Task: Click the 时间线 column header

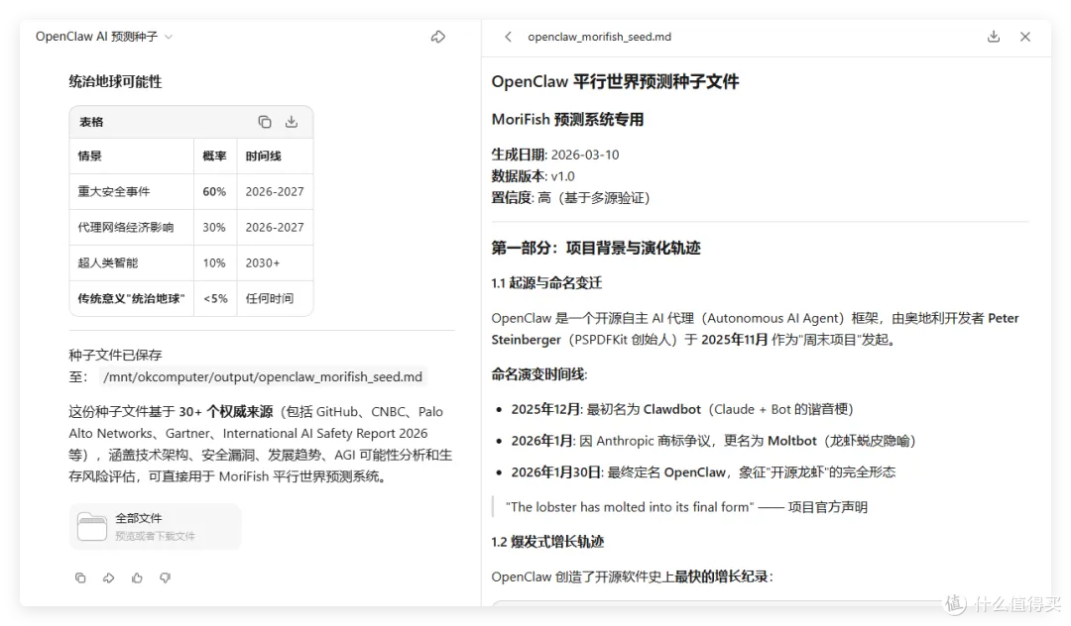Action: (275, 156)
